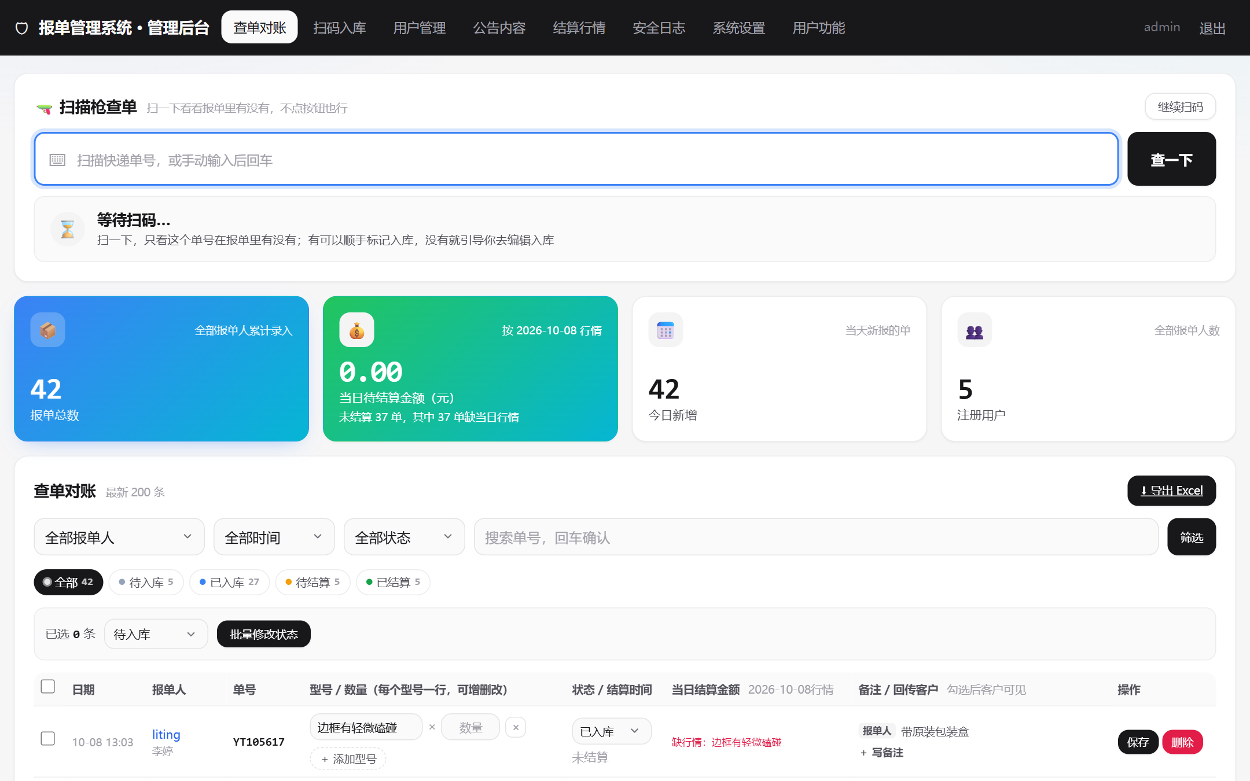Click 批量修改状态 button
Screen dimensions: 1250x781
[264, 634]
